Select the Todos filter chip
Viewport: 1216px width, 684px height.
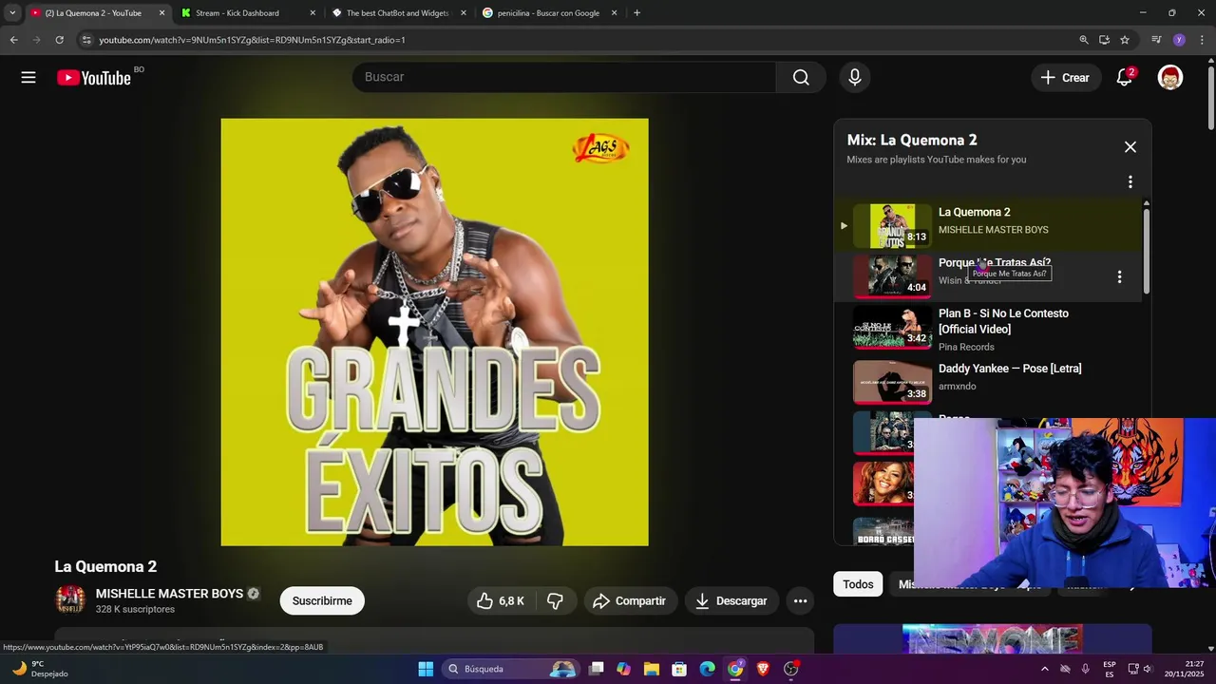tap(858, 584)
